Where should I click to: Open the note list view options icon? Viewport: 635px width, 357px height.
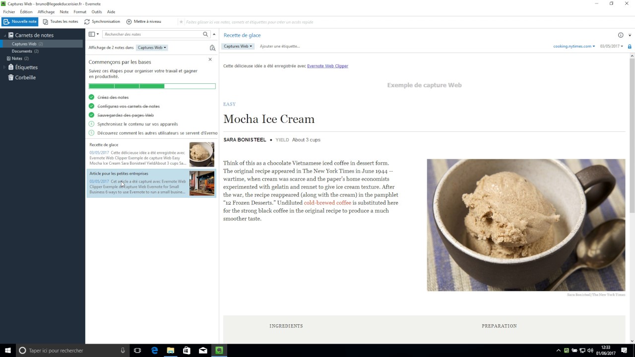(x=91, y=34)
